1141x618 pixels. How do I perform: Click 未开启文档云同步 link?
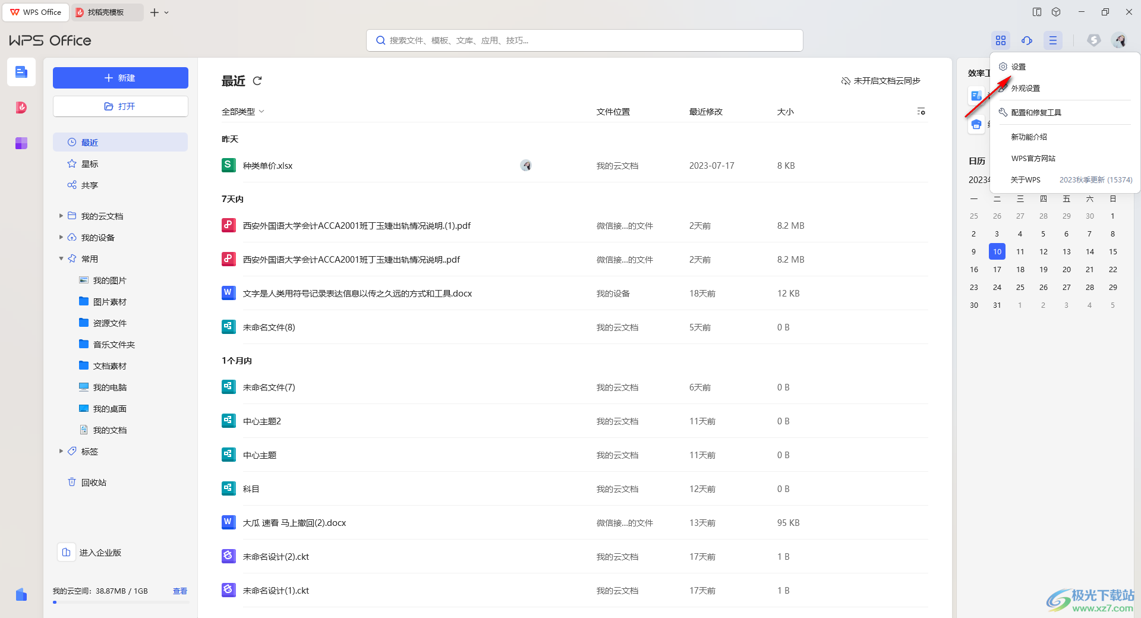[x=881, y=81]
